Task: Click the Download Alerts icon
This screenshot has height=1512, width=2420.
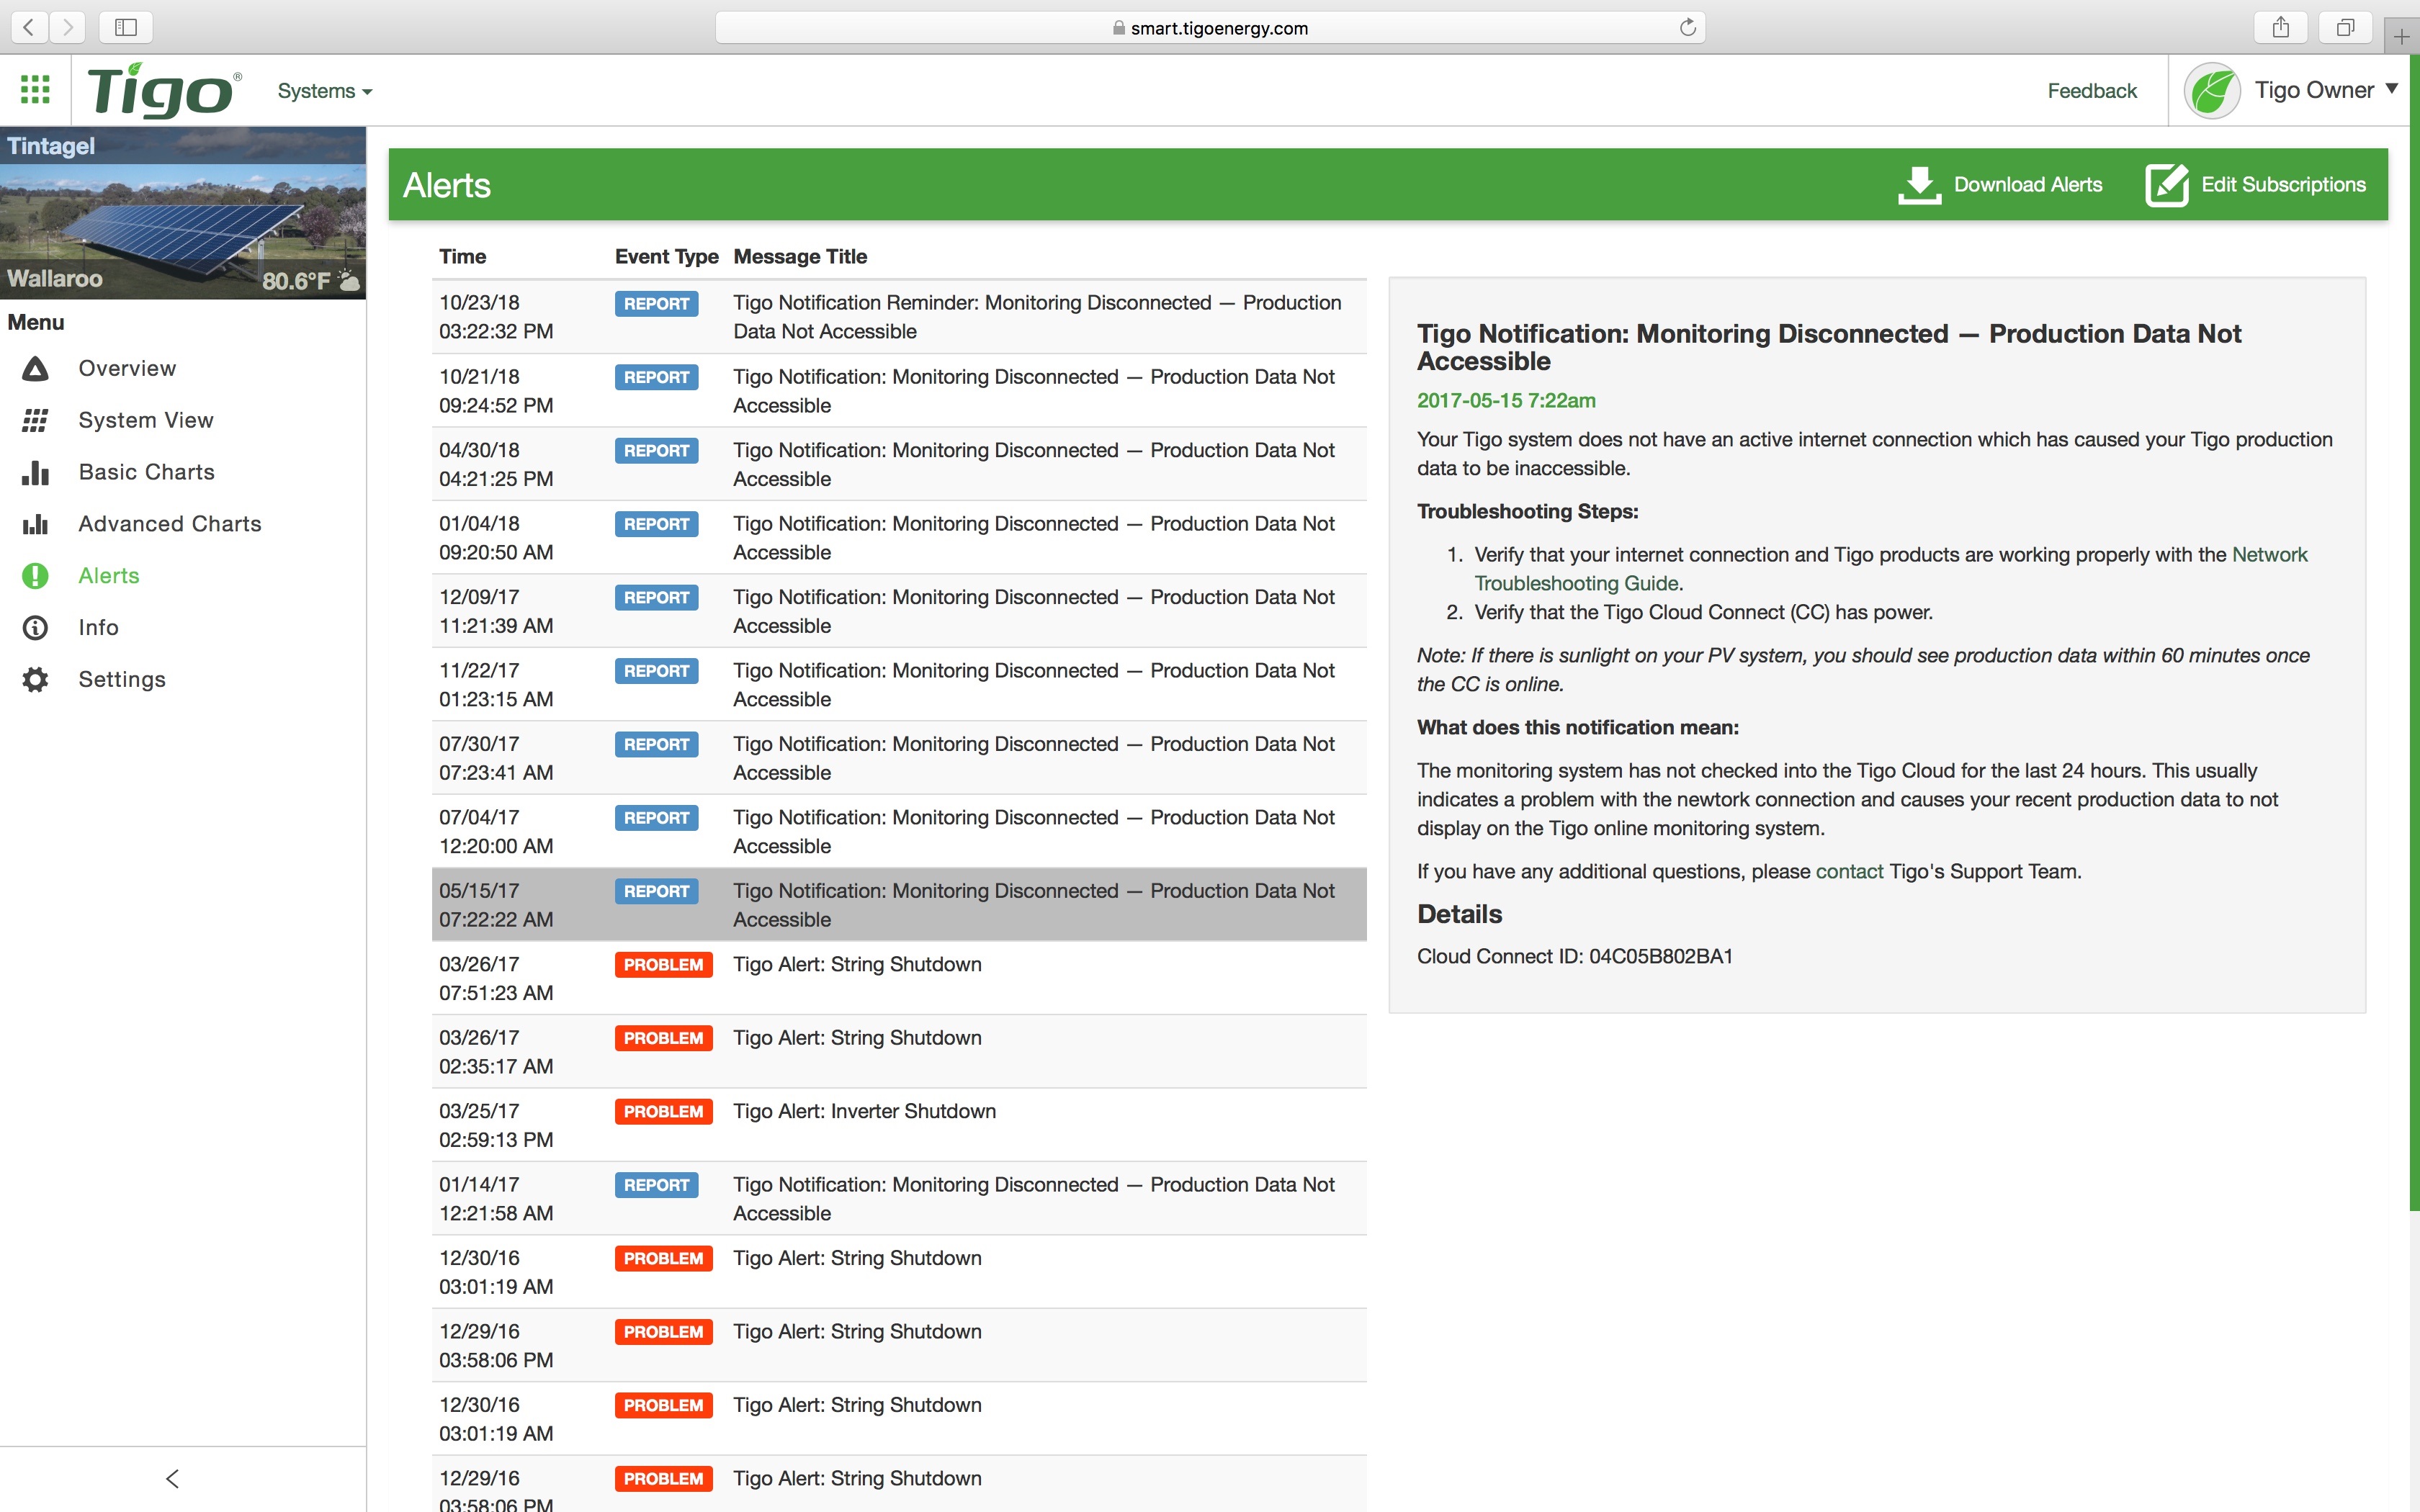Action: point(1919,185)
